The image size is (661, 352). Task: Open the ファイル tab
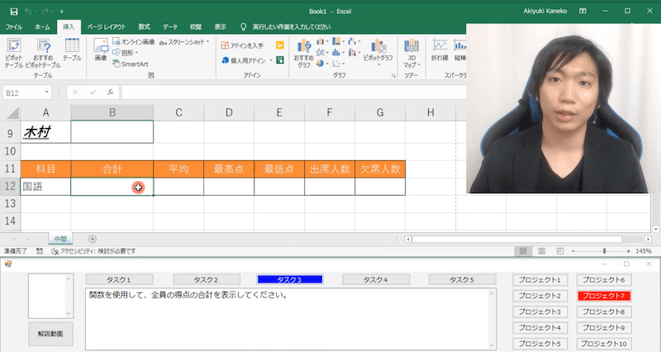[x=14, y=27]
